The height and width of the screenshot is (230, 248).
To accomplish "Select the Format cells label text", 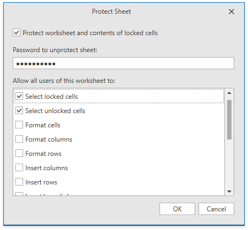I will [43, 125].
